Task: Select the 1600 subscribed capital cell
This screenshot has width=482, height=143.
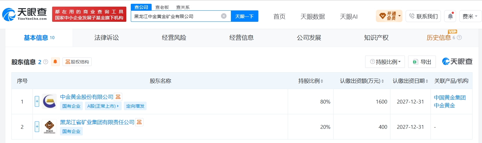Action: [x=362, y=101]
